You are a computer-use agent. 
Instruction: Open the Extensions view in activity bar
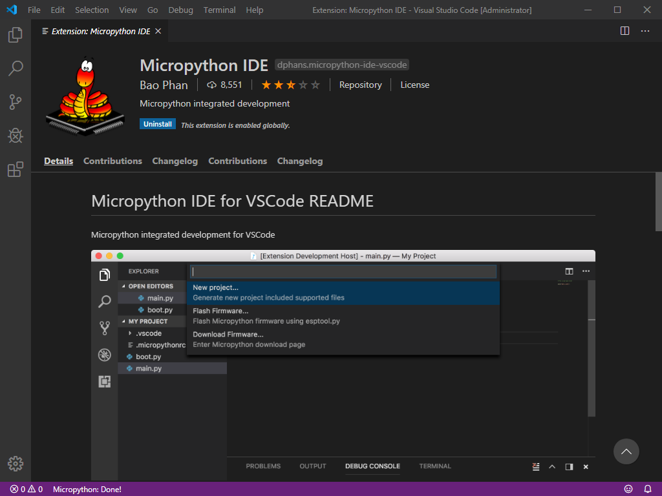(x=16, y=169)
